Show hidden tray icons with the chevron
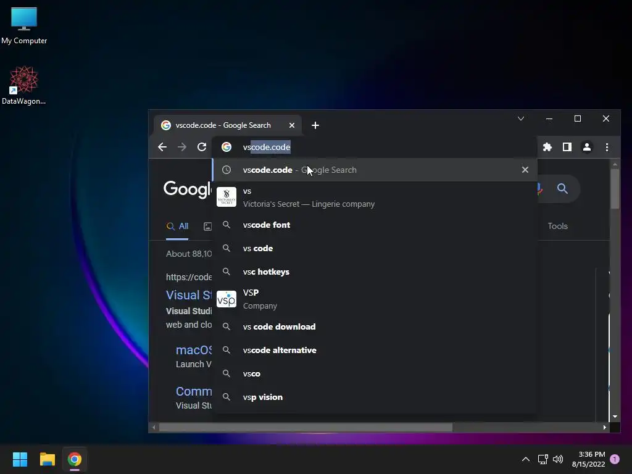The width and height of the screenshot is (632, 474). tap(526, 459)
